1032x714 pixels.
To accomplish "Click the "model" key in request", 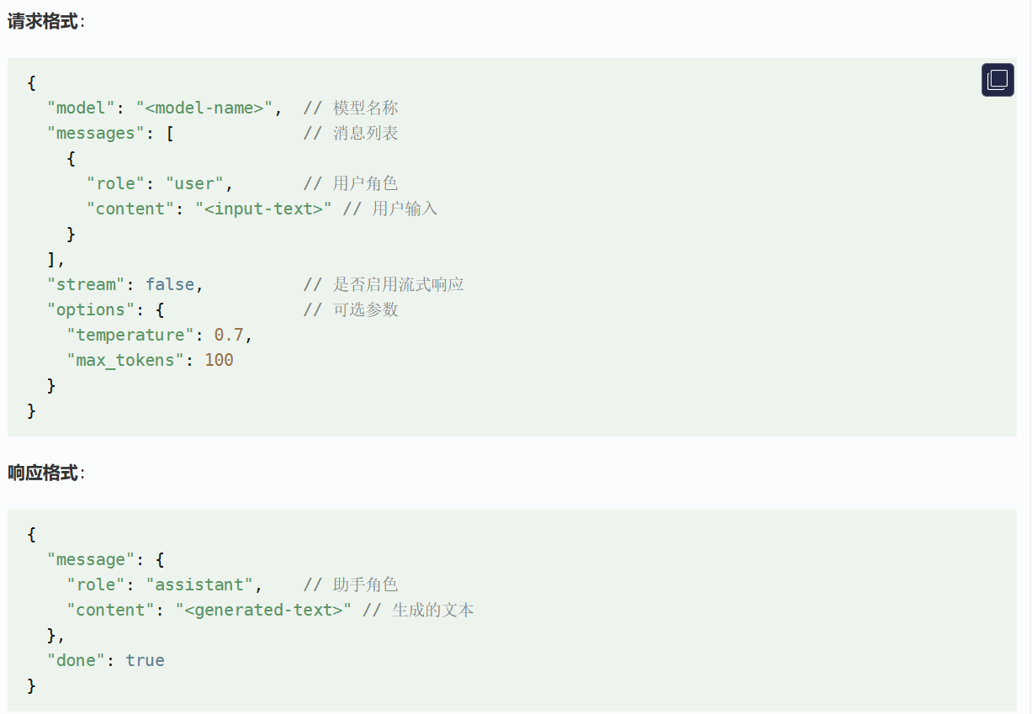I will click(x=81, y=108).
